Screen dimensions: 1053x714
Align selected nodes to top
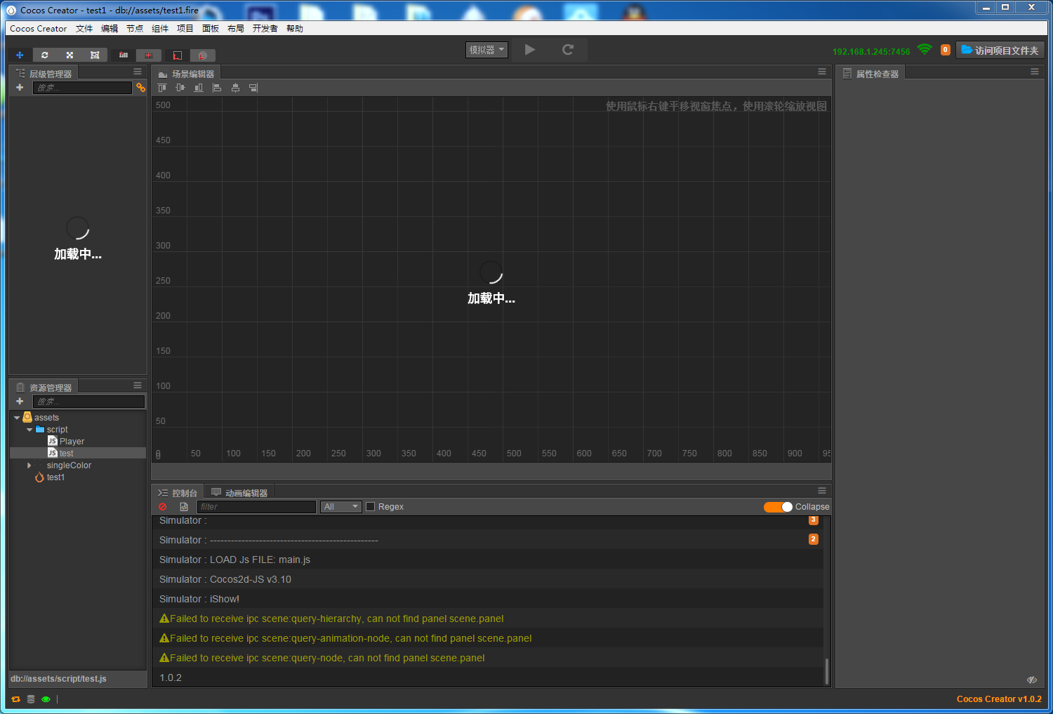[162, 88]
